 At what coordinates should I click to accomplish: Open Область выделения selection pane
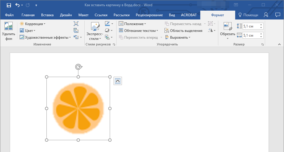183,31
